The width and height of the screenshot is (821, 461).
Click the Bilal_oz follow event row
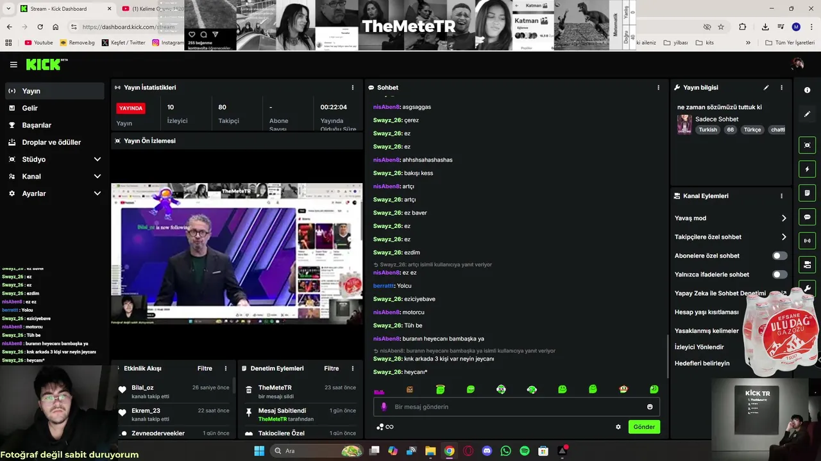[173, 392]
